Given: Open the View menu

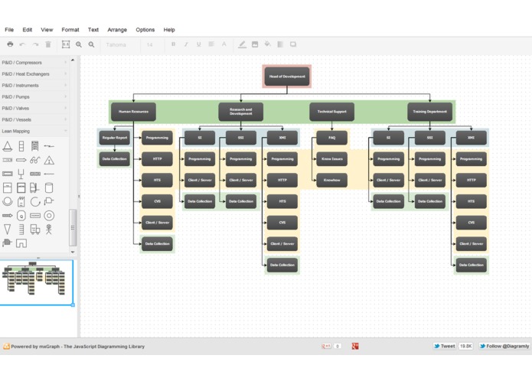Looking at the screenshot, I should pos(47,30).
